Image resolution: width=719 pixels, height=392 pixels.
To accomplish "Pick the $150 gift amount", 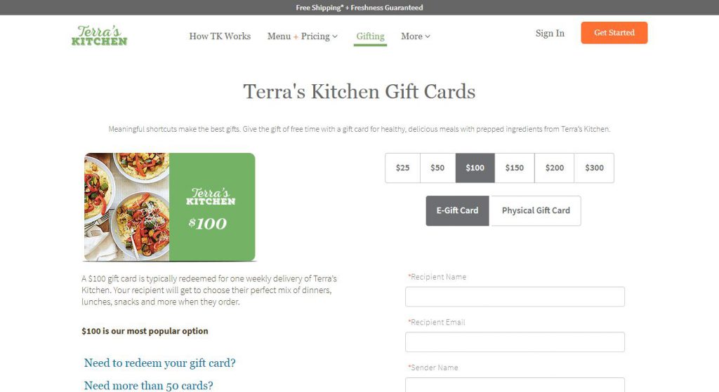I will click(x=515, y=168).
